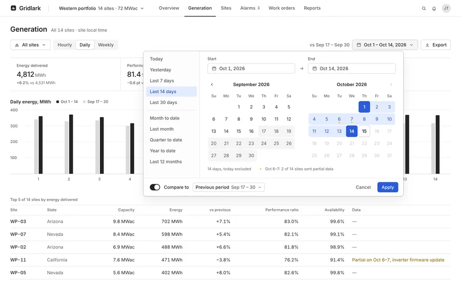Screen dimensions: 461x288
Task: Open the Alarms tab
Action: [x=250, y=8]
